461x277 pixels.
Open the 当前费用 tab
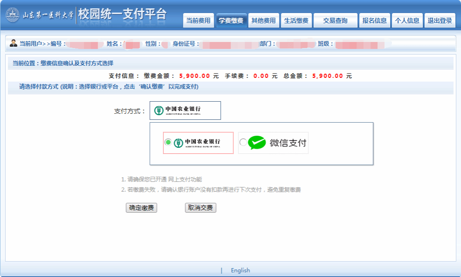198,21
